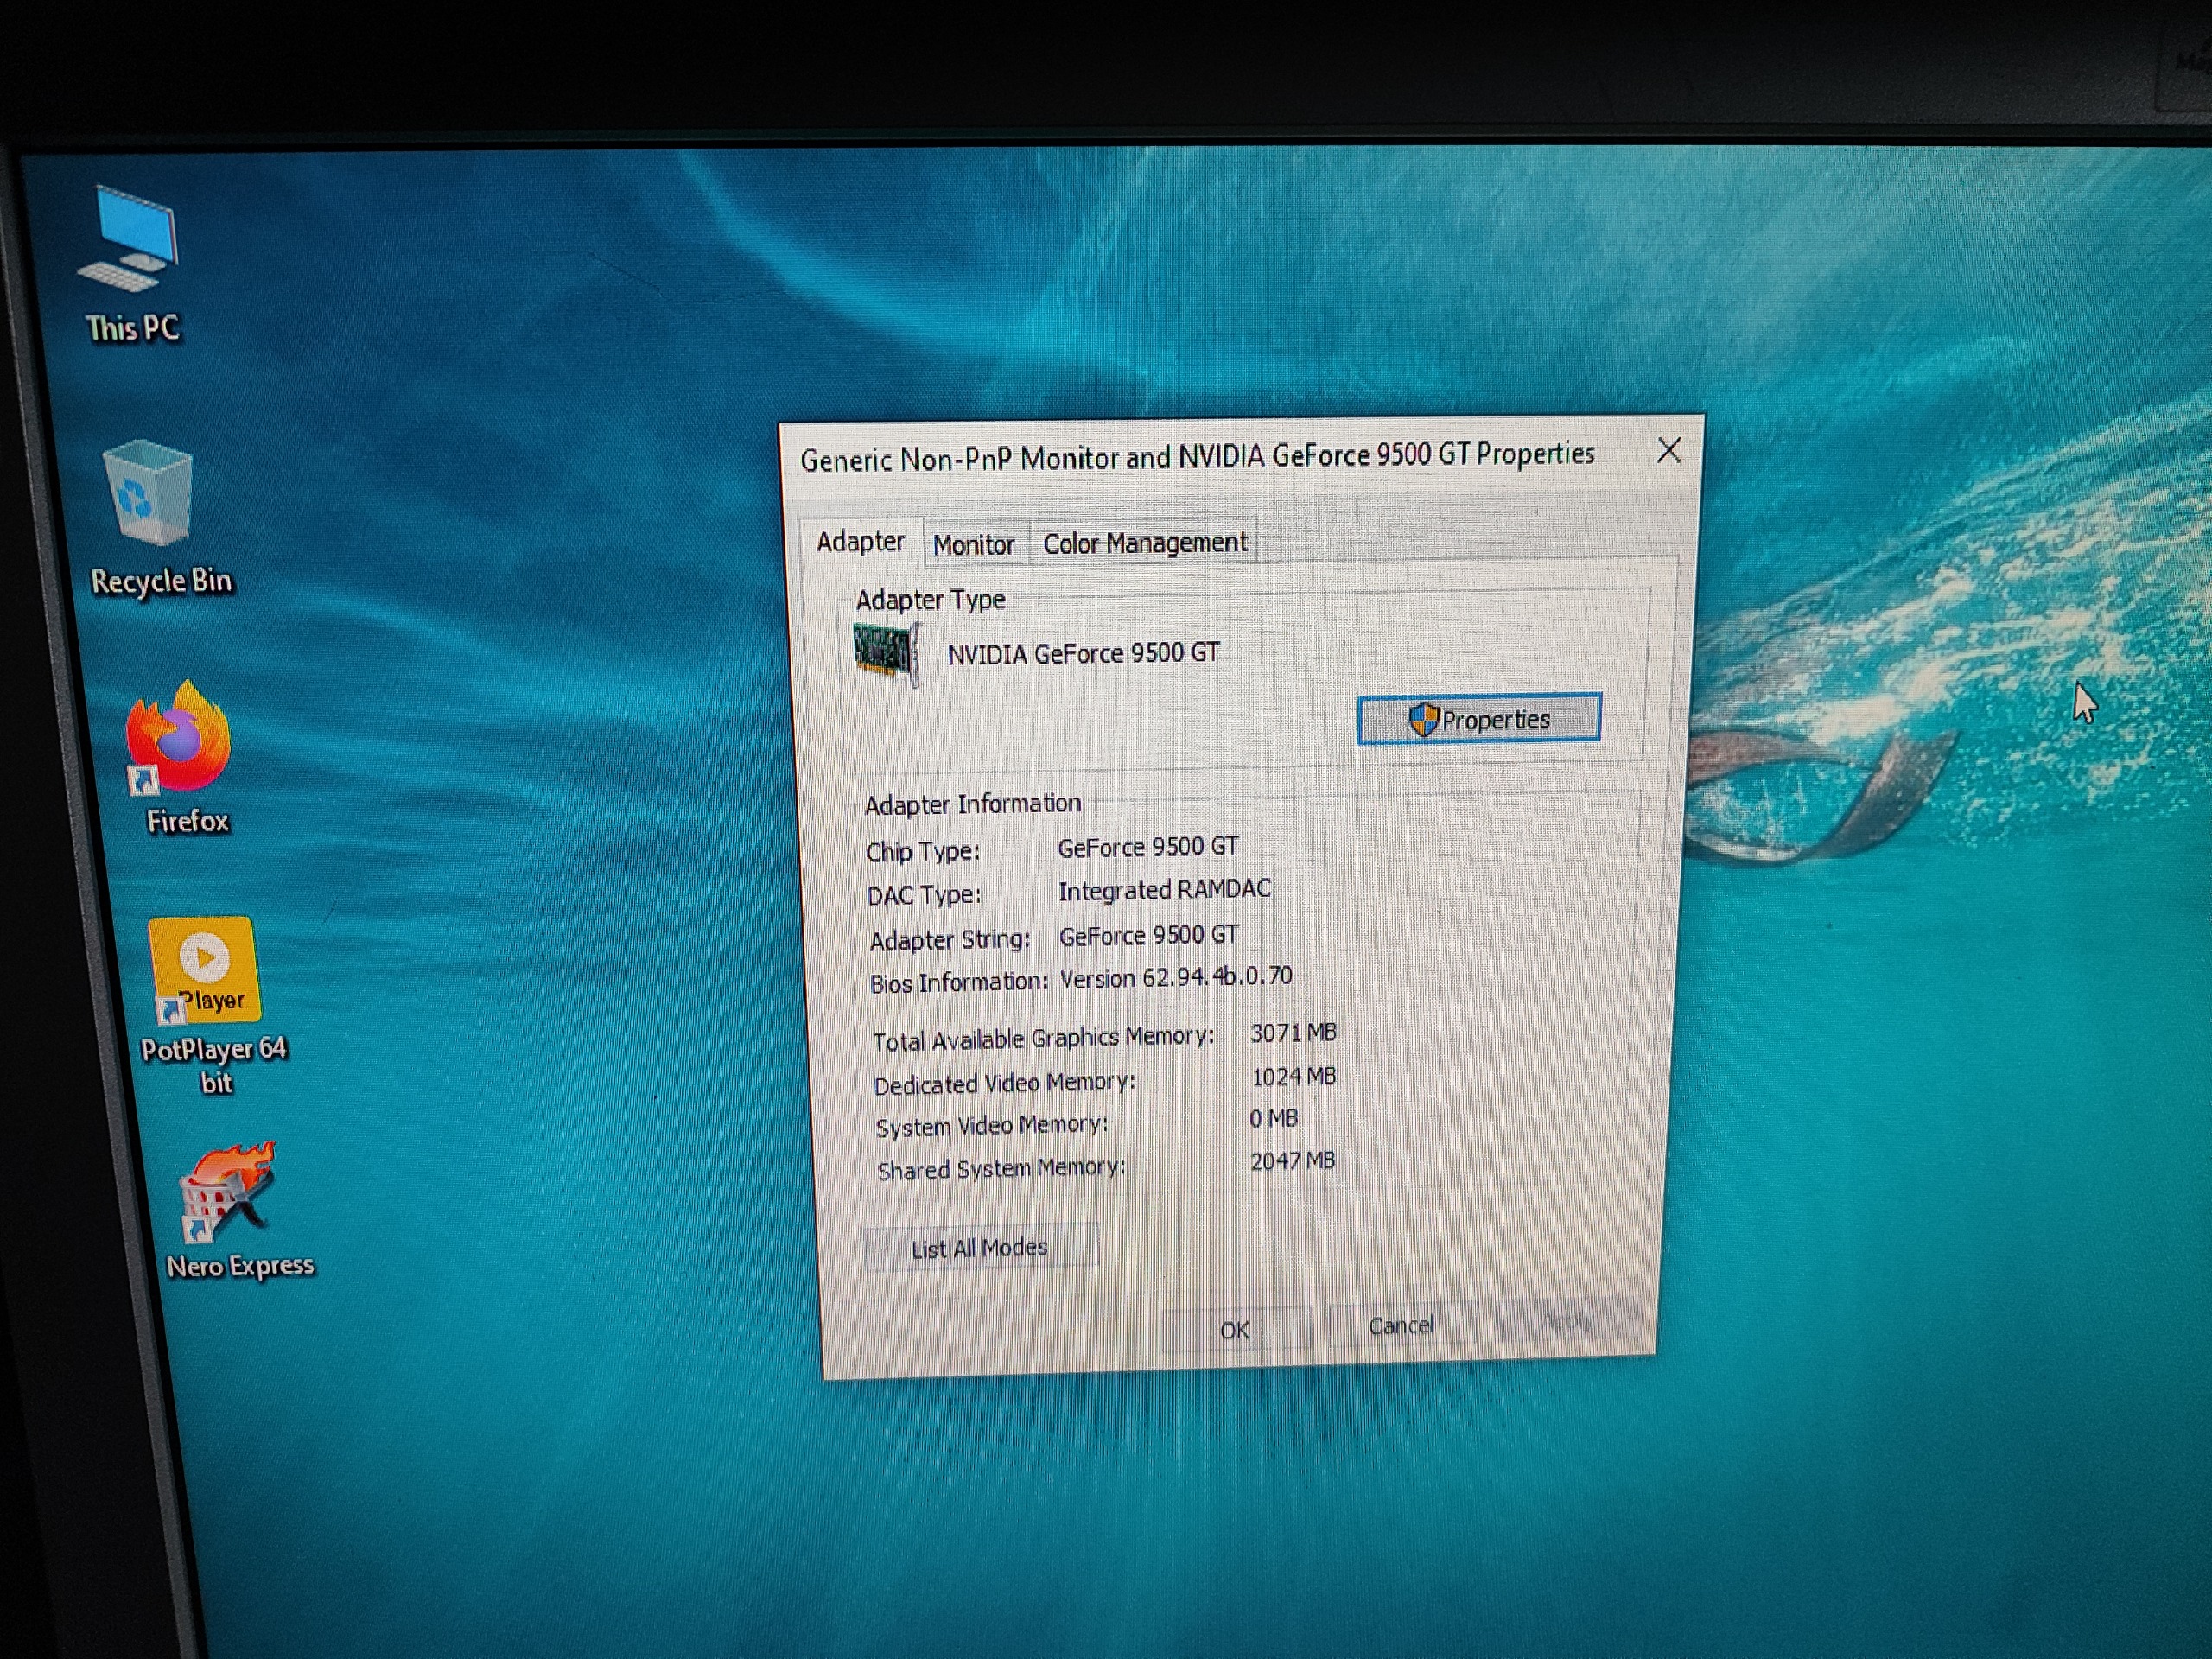Viewport: 2212px width, 1659px height.
Task: Click the 'Adapter Type' group label
Action: 930,600
